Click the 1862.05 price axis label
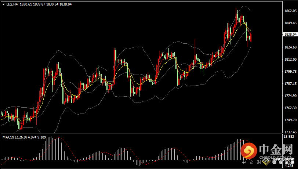The width and height of the screenshot is (298, 169). tap(290, 11)
